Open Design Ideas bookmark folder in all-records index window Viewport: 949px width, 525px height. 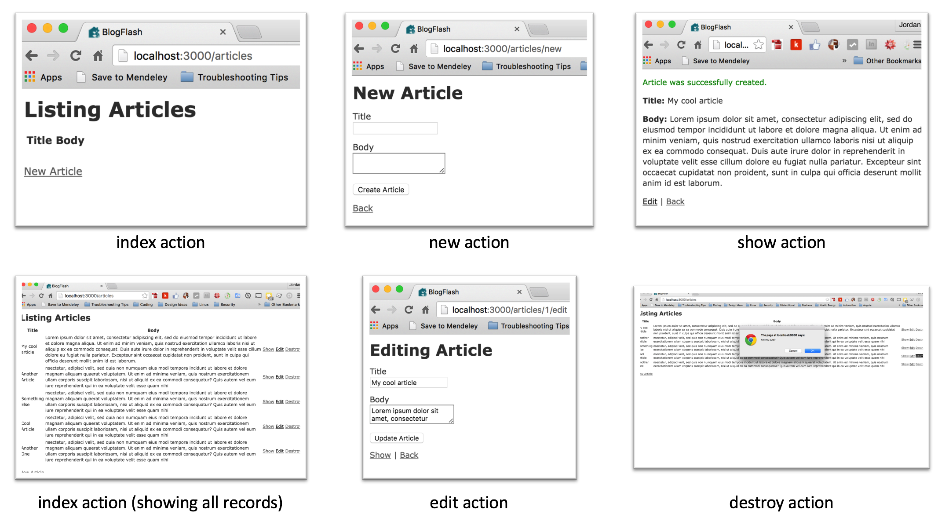coord(172,305)
